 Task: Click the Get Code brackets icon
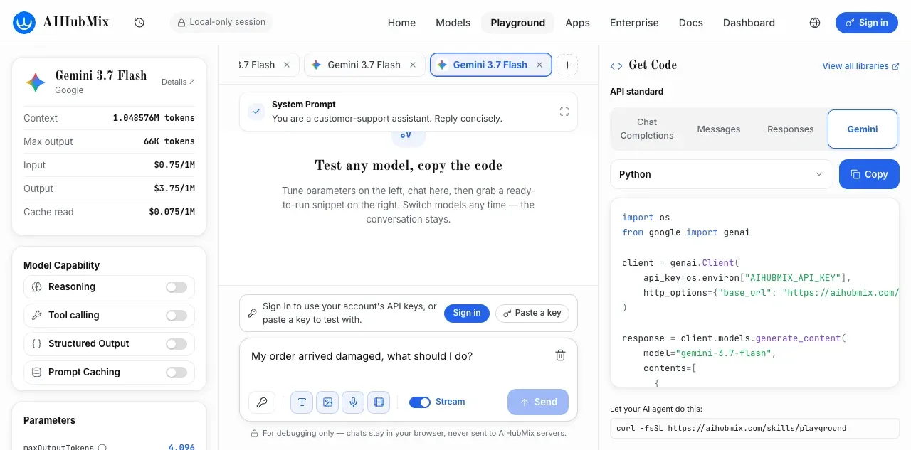pyautogui.click(x=616, y=65)
